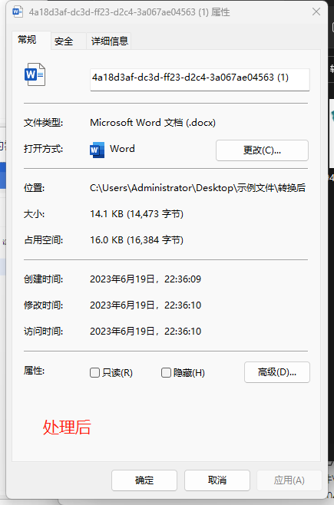The image size is (334, 505).
Task: Click the 应用(A) button
Action: tap(289, 480)
